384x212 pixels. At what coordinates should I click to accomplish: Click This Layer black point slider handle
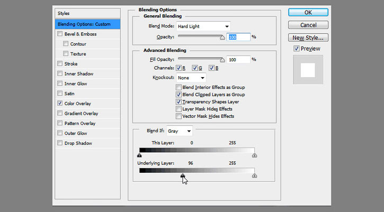point(139,155)
